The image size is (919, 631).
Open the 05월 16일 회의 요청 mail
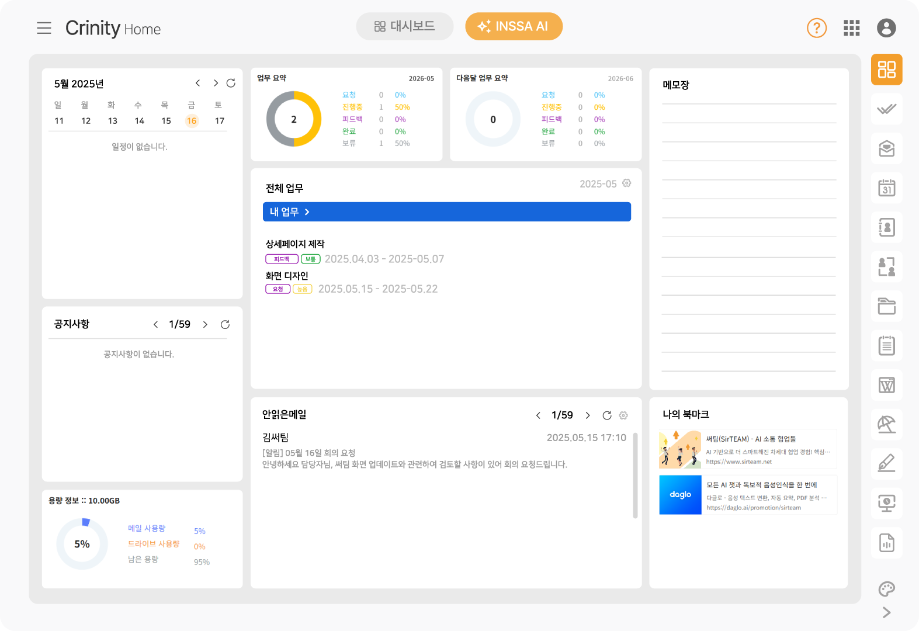point(308,453)
